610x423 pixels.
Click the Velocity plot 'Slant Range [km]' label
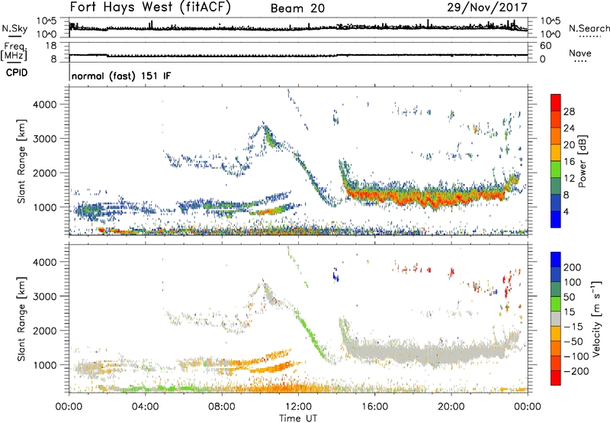[x=21, y=319]
